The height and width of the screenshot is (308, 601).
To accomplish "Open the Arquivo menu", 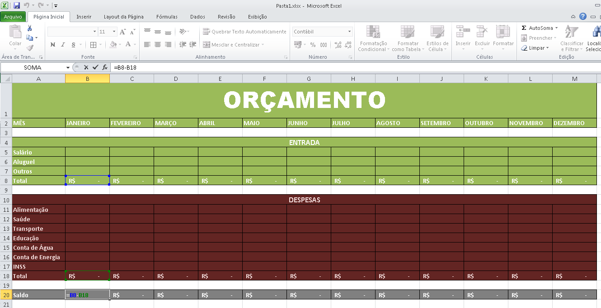I will [14, 17].
